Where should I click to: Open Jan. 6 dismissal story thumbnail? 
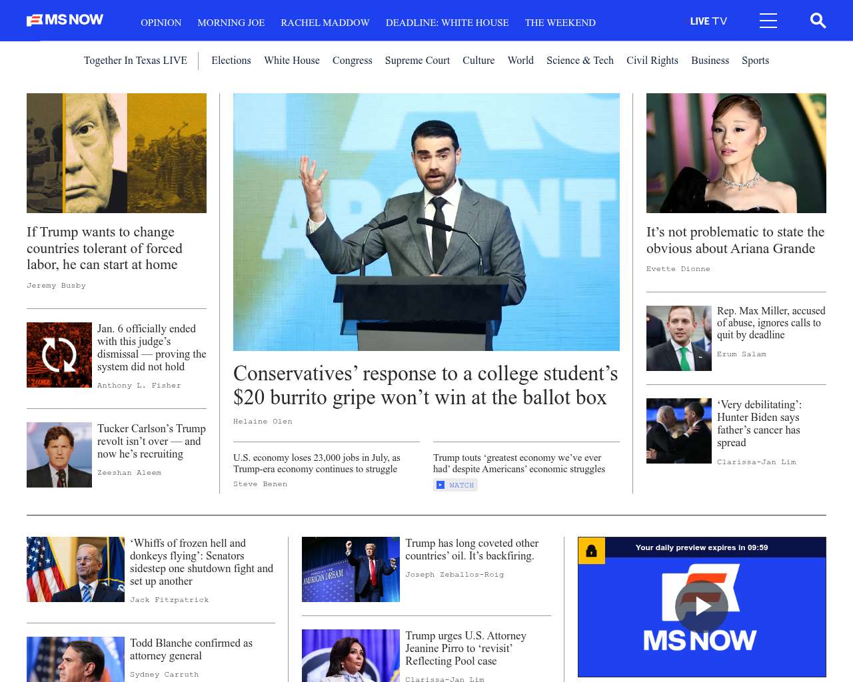pos(59,355)
